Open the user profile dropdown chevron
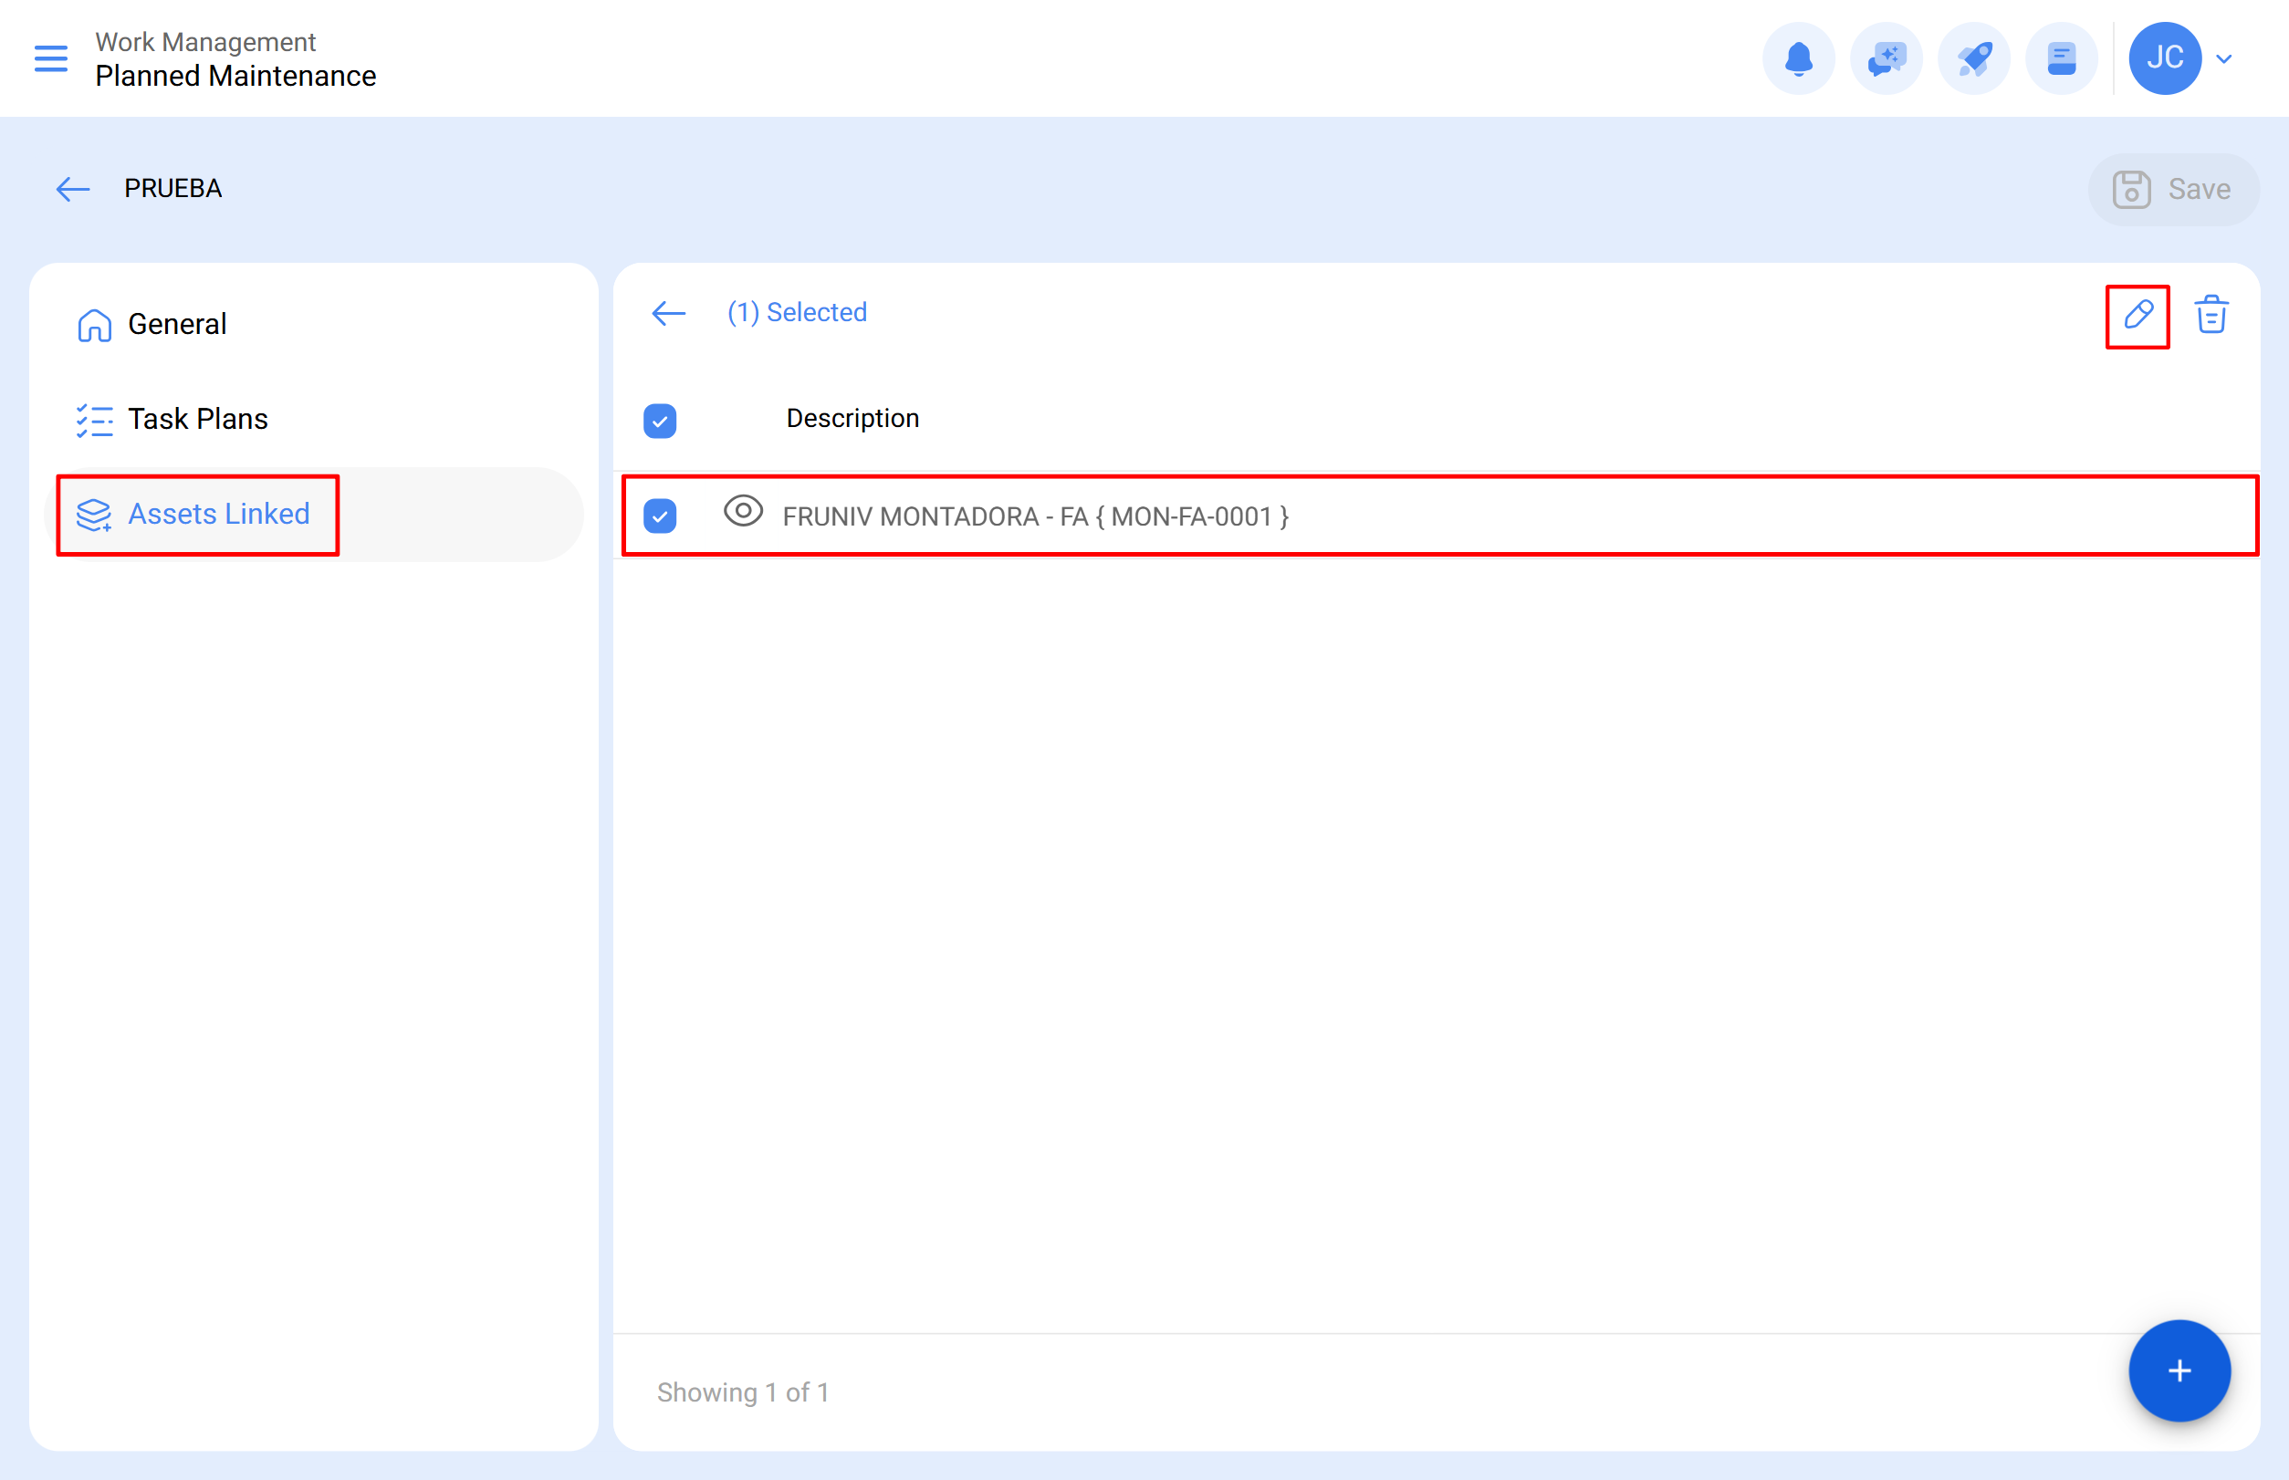Viewport: 2289px width, 1480px height. point(2223,58)
